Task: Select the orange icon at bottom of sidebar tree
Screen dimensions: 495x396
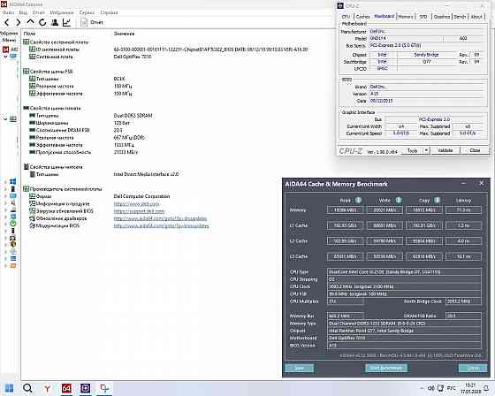Action: coord(13,265)
